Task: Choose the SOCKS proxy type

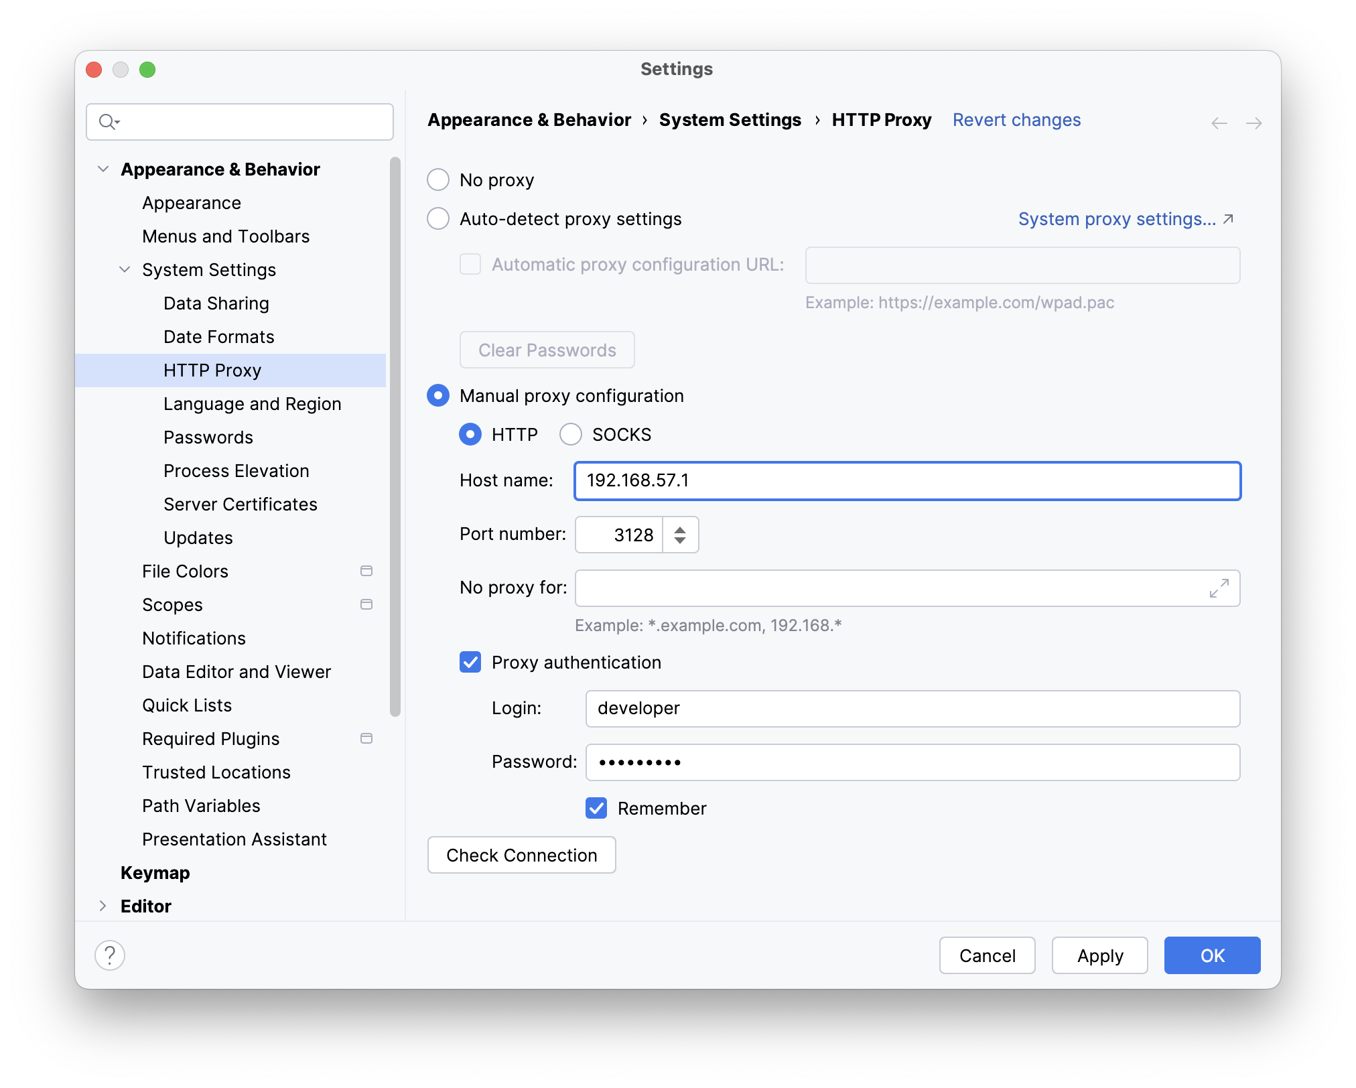Action: click(571, 434)
